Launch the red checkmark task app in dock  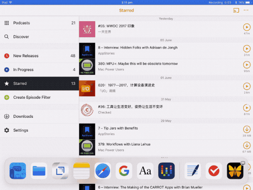tap(214, 171)
